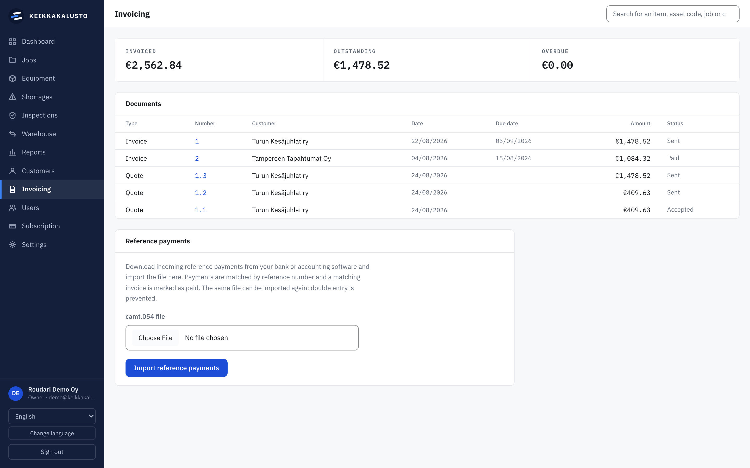Screen dimensions: 750x468
Task: Focus the item and asset search field
Action: 672,14
